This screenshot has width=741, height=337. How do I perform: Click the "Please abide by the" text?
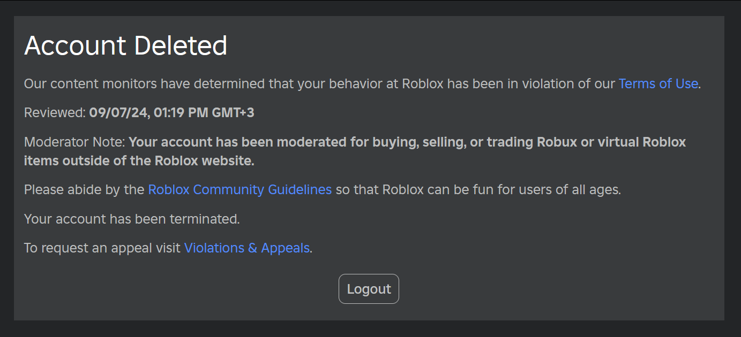84,189
